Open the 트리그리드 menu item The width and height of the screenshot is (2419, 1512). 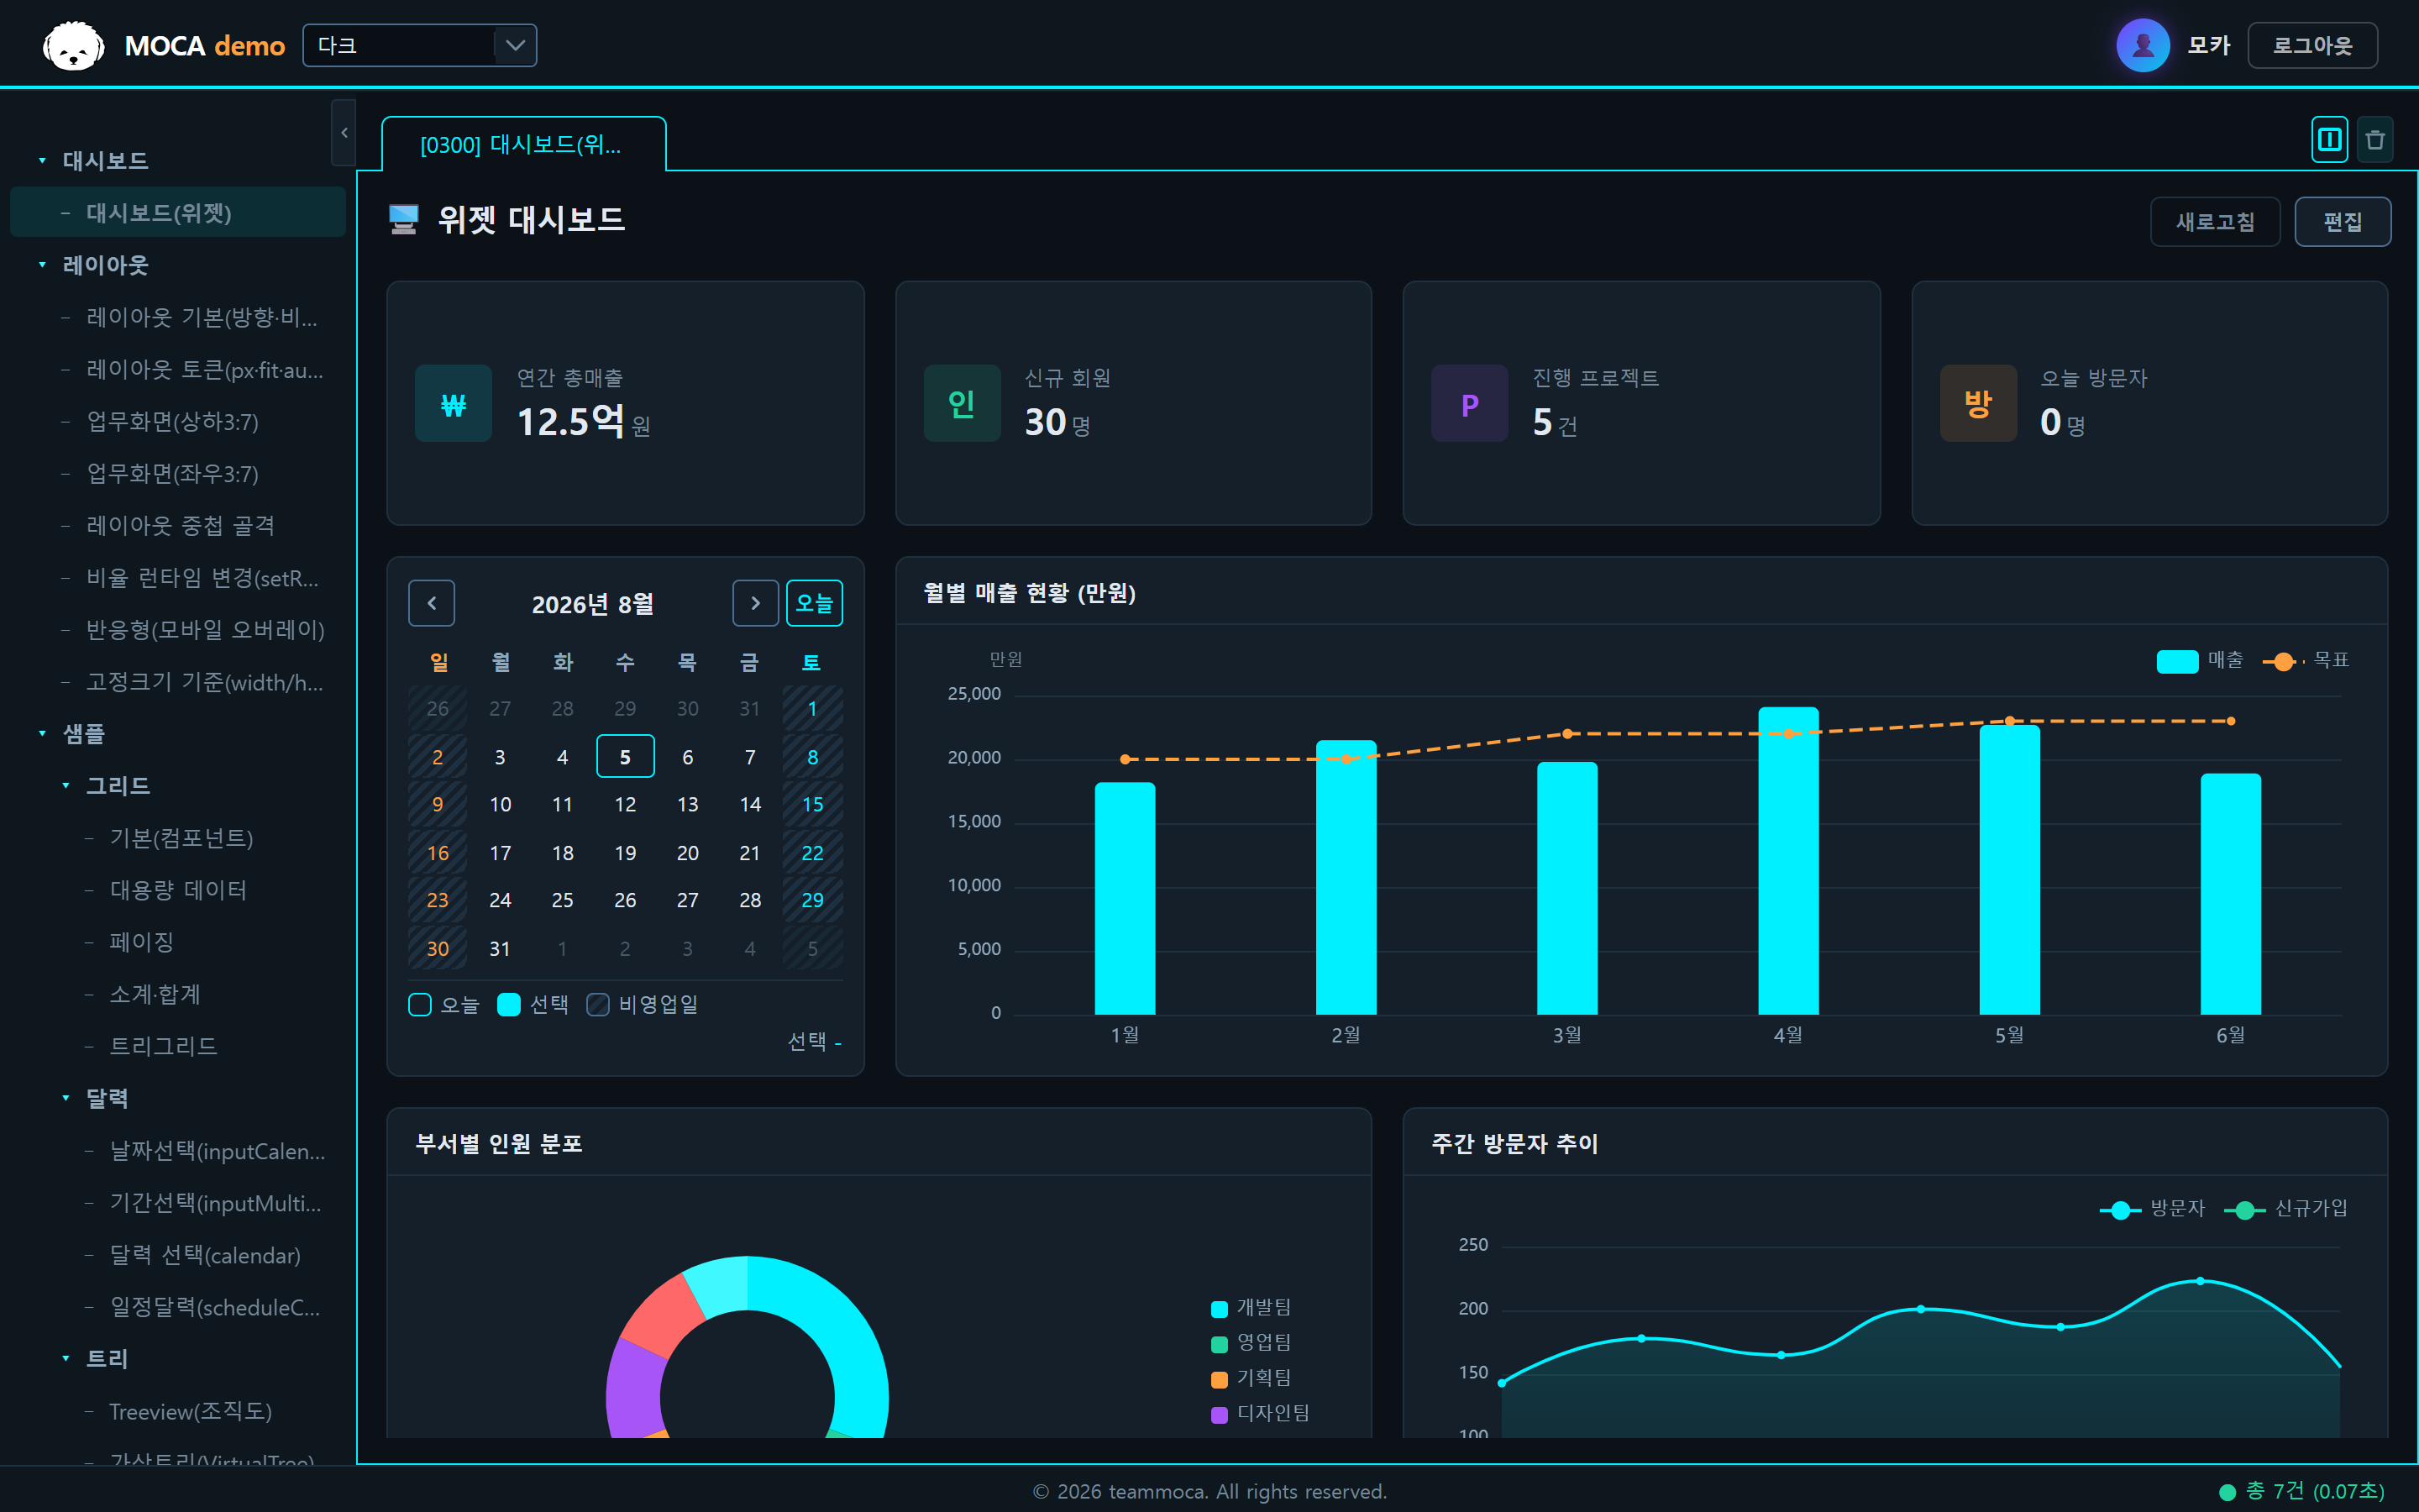163,1046
